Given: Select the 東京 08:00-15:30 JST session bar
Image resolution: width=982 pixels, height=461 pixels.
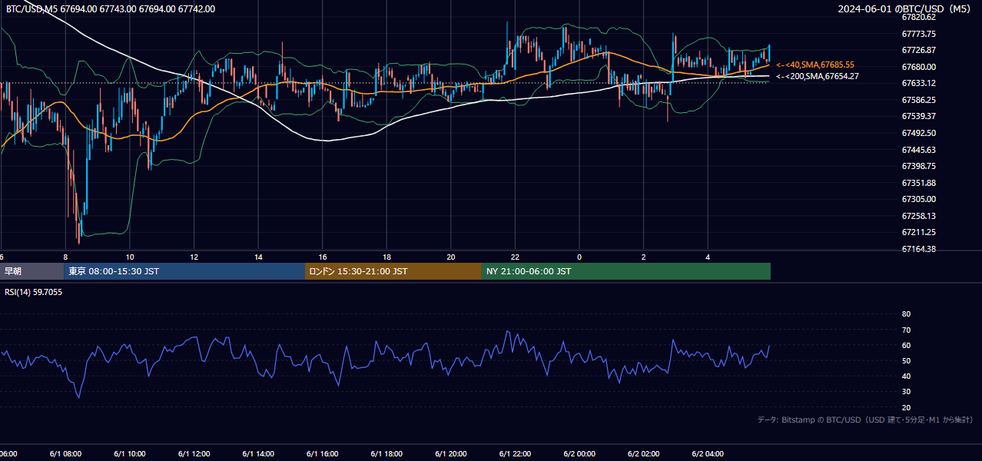Looking at the screenshot, I should click(184, 271).
